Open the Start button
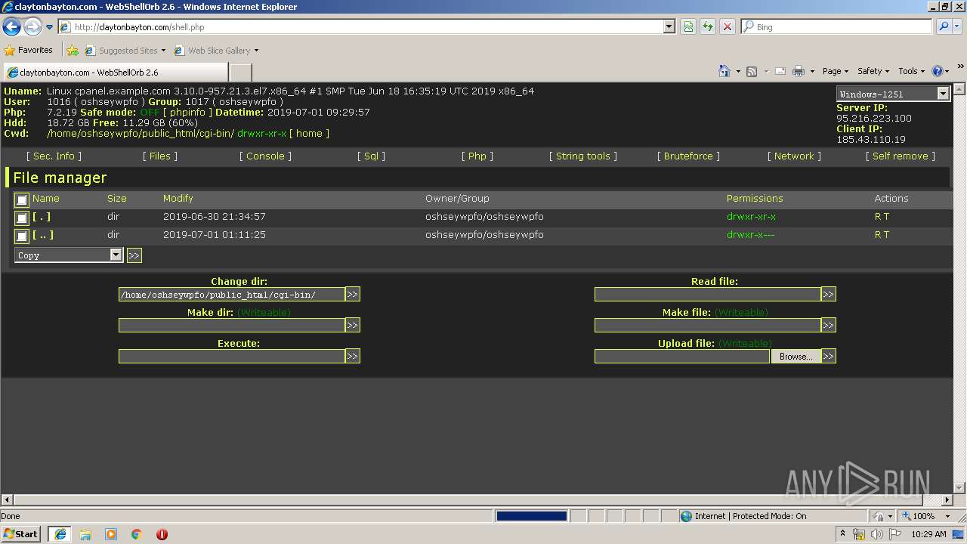 coord(21,534)
